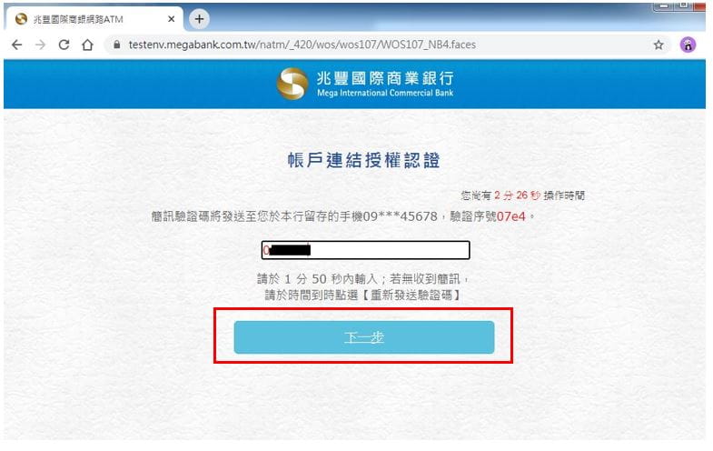Screen dimensions: 713x451
Task: Click the 2 分 26 秒 remaining time text
Action: tap(518, 195)
